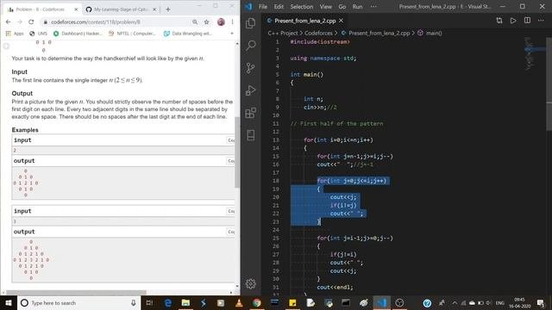Click the zoom magnifier icon in address bar

195,22
